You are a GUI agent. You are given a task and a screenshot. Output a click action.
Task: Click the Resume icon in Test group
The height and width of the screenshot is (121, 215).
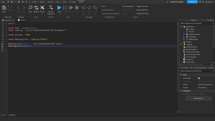coord(71,8)
